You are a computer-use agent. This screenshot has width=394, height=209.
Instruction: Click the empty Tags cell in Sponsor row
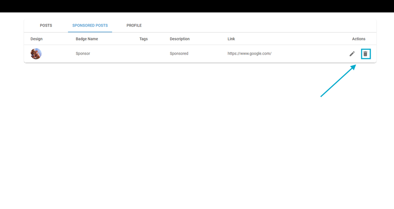144,53
